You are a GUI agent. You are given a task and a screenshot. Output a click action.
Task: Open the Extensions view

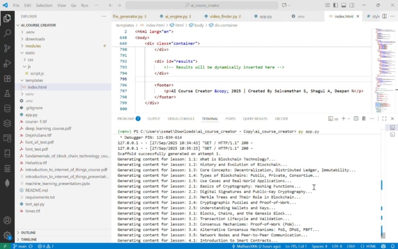tap(7, 78)
